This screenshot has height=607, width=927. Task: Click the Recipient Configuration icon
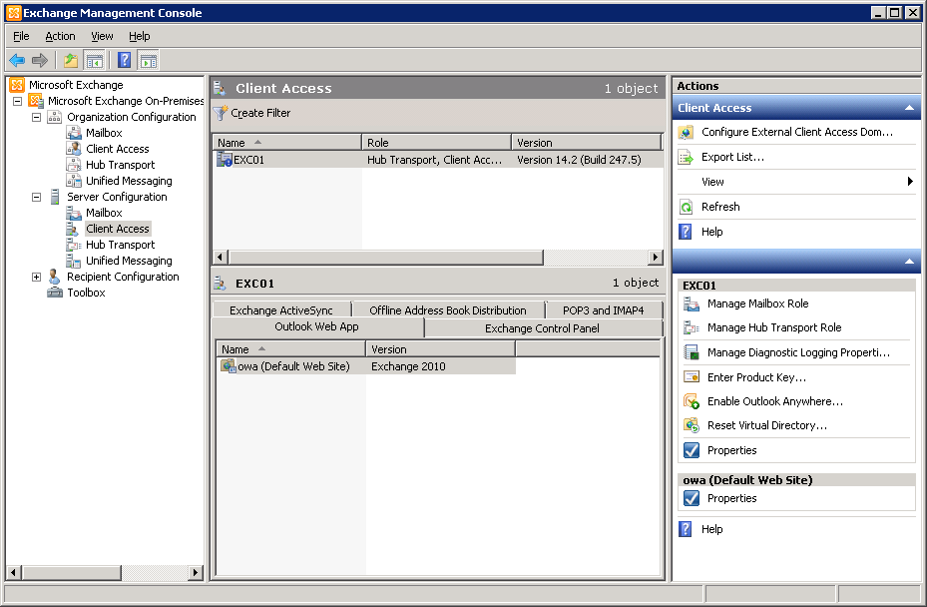pos(55,277)
